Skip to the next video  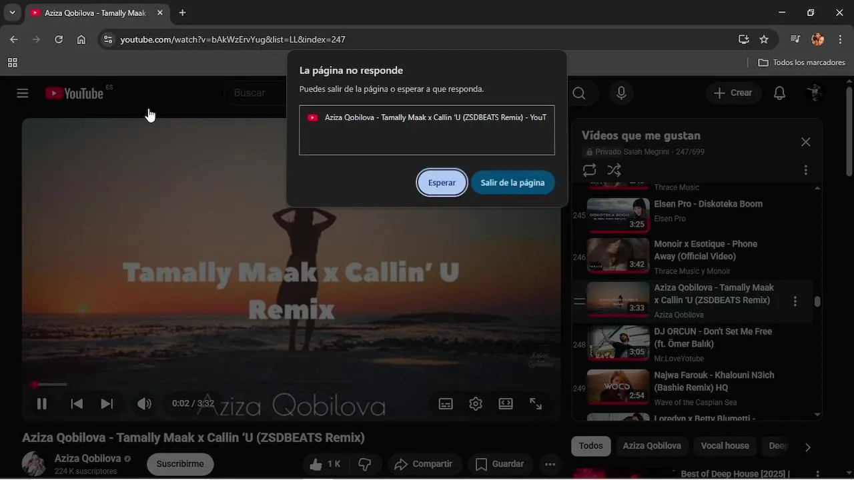[x=107, y=403]
